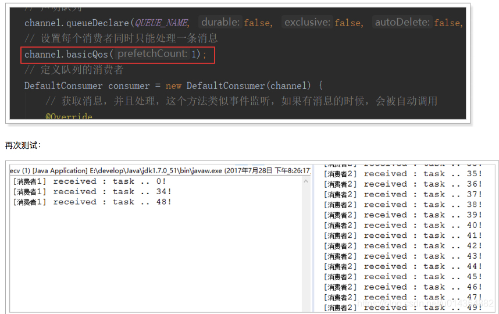Click the new keyword in consumer line
Image resolution: width=499 pixels, height=314 pixels.
pyautogui.click(x=173, y=86)
